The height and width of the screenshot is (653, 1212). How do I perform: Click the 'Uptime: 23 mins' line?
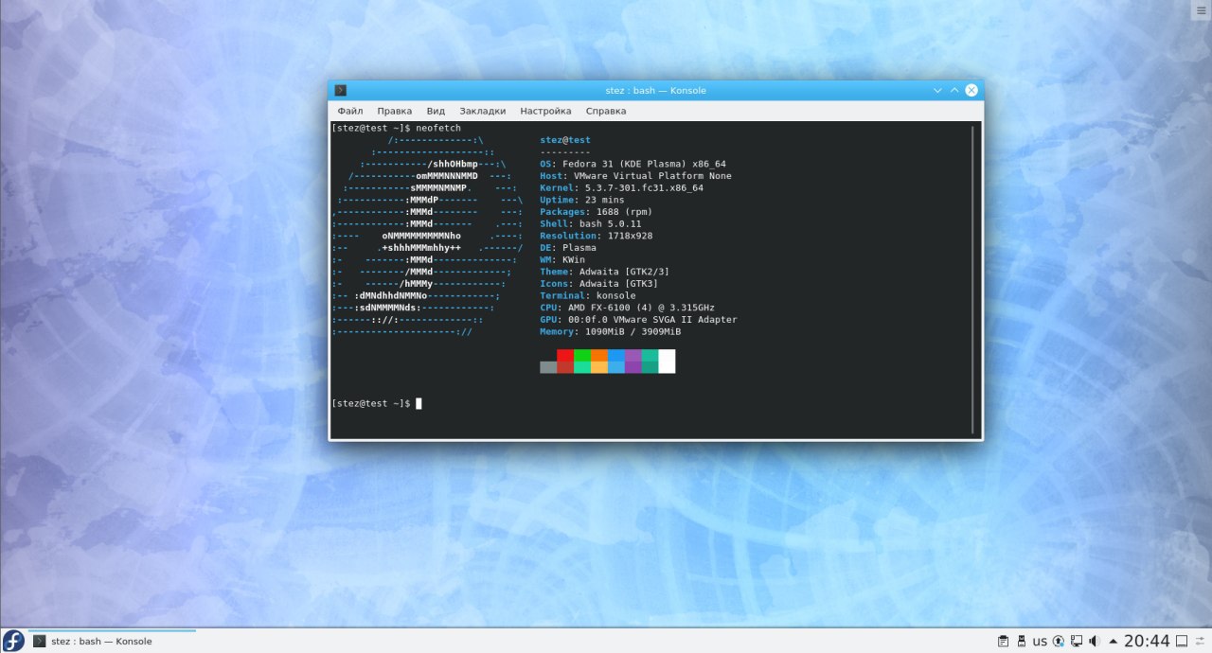click(x=582, y=200)
